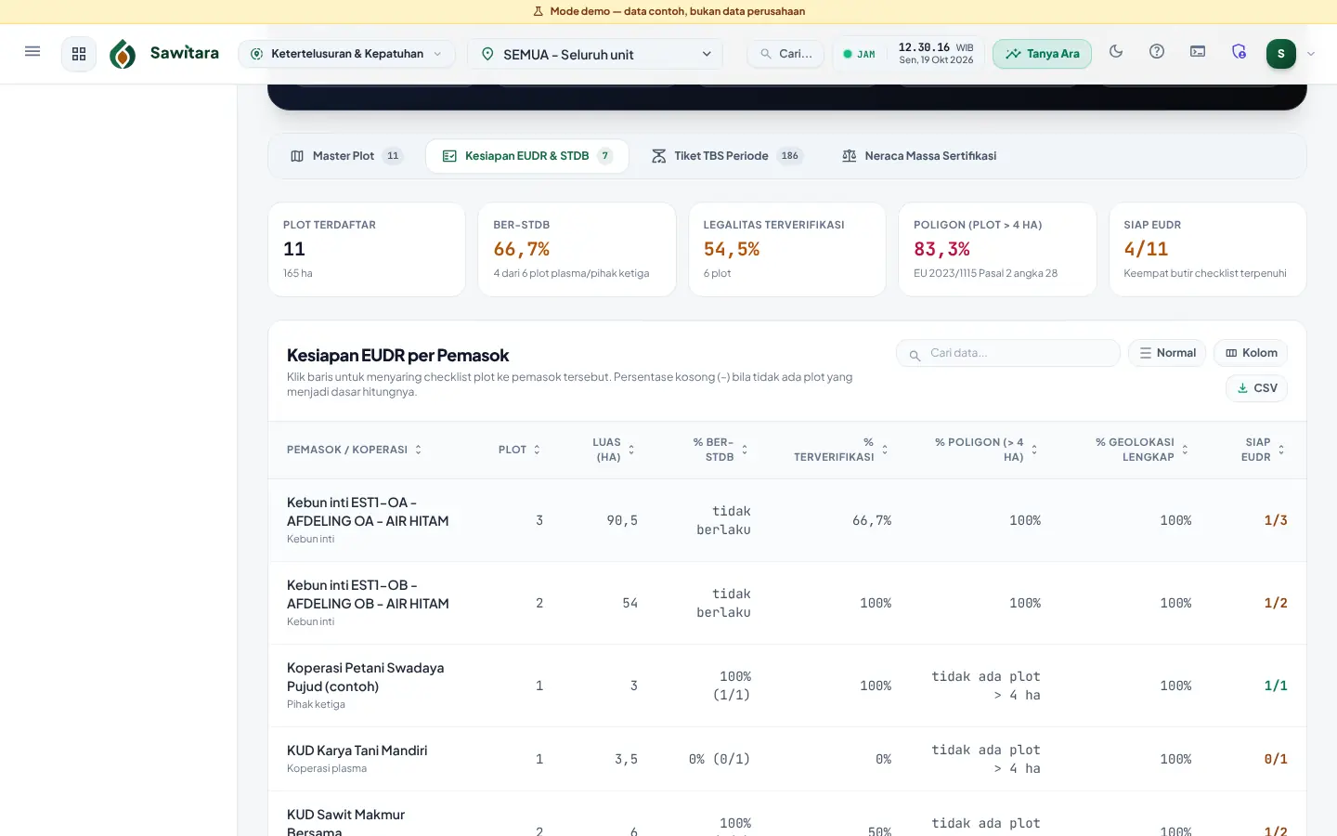Select the Kesiapan EUDR & STDB tab
The height and width of the screenshot is (836, 1337).
coord(527,156)
